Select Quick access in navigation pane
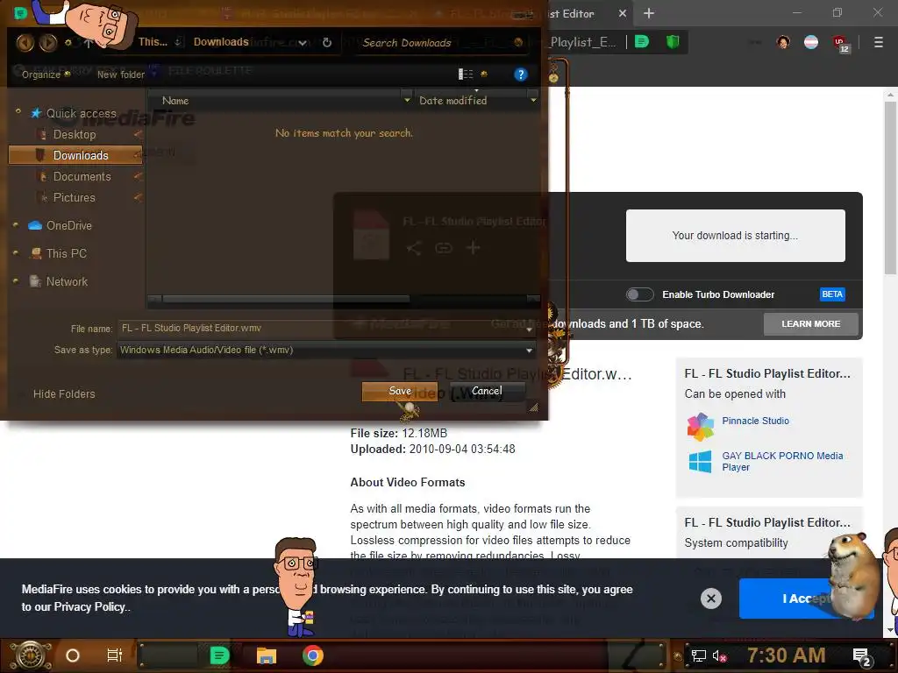898x673 pixels. pos(81,113)
